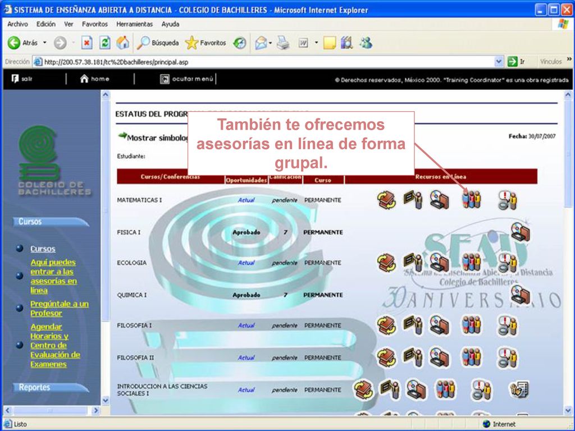Image resolution: width=575 pixels, height=431 pixels.
Task: Stop page loading with the red X
Action: pyautogui.click(x=86, y=43)
